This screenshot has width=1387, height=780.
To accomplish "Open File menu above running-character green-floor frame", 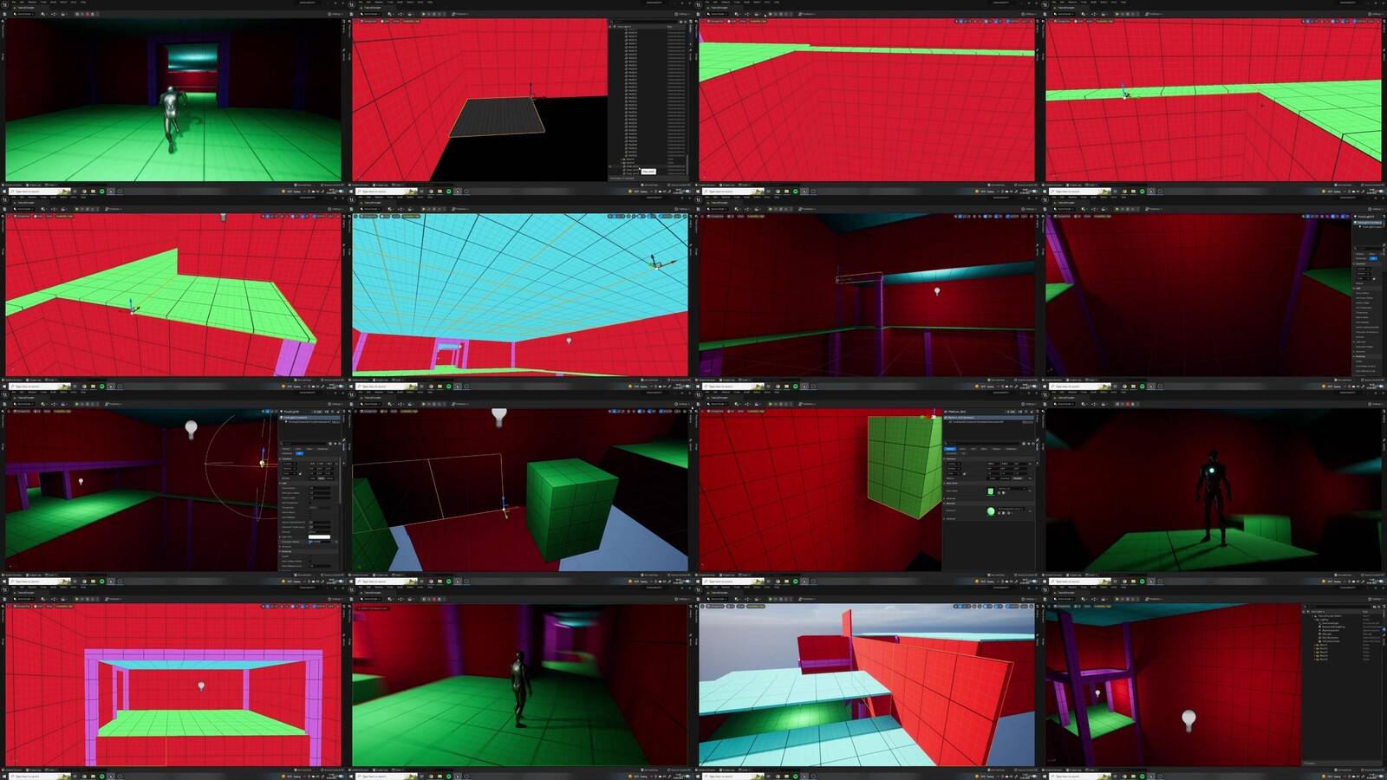I will 13,2.
